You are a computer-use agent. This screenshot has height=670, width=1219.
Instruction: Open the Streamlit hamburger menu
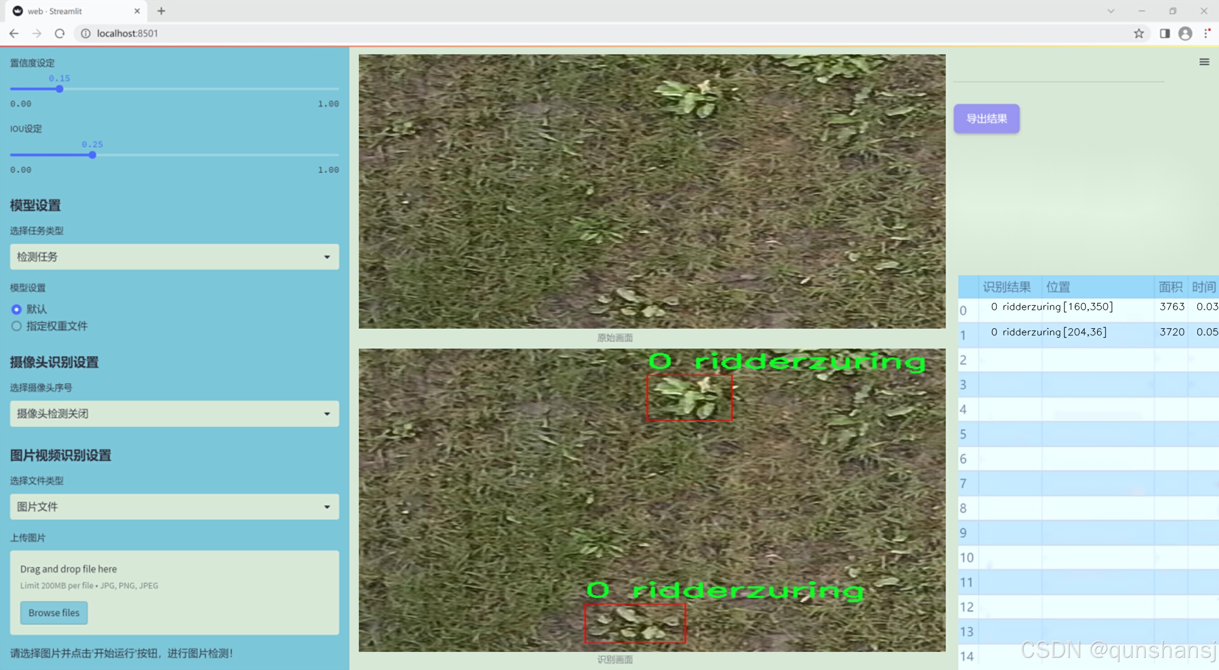click(1204, 62)
